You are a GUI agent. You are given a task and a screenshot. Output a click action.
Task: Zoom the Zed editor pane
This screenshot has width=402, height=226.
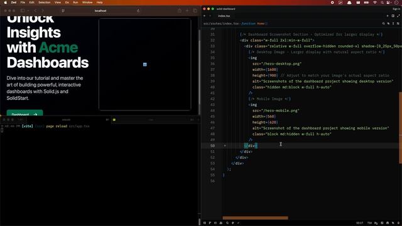(398, 16)
